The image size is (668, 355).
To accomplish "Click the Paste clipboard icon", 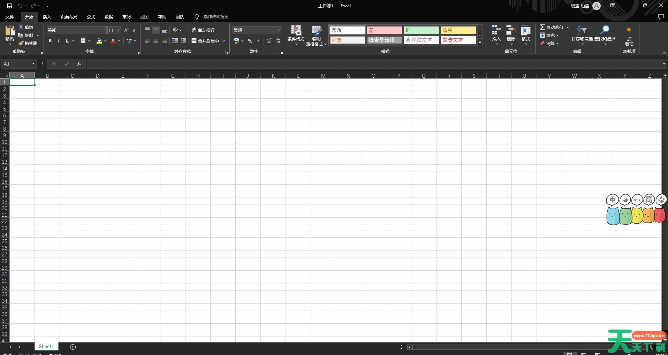I will (x=10, y=31).
